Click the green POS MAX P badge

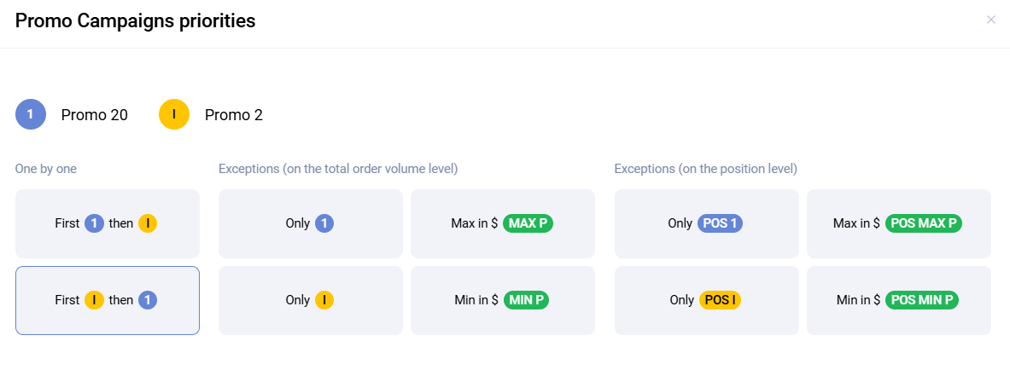(924, 223)
